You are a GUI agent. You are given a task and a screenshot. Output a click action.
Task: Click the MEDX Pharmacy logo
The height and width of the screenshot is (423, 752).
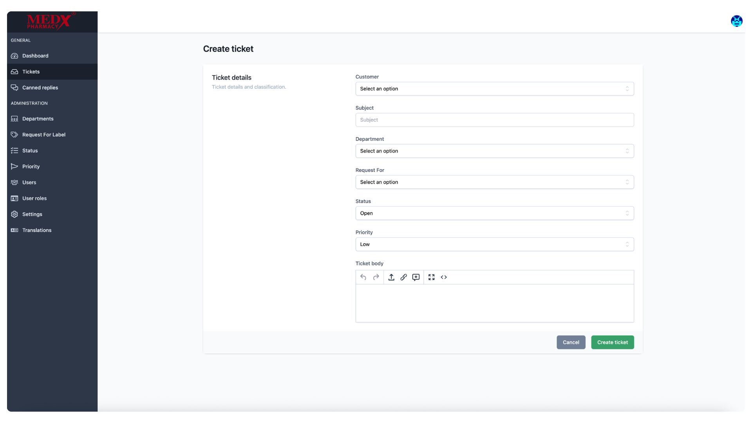click(x=51, y=21)
